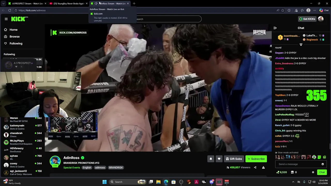Toggle microphone icon in system tray

pyautogui.click(x=304, y=182)
